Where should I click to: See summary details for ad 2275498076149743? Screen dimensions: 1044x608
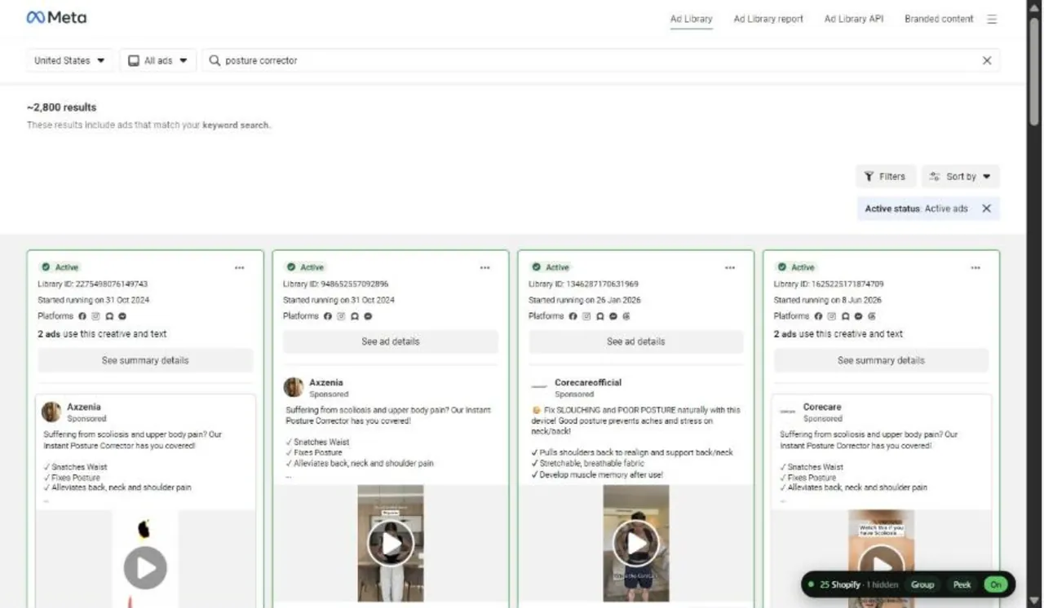click(145, 360)
